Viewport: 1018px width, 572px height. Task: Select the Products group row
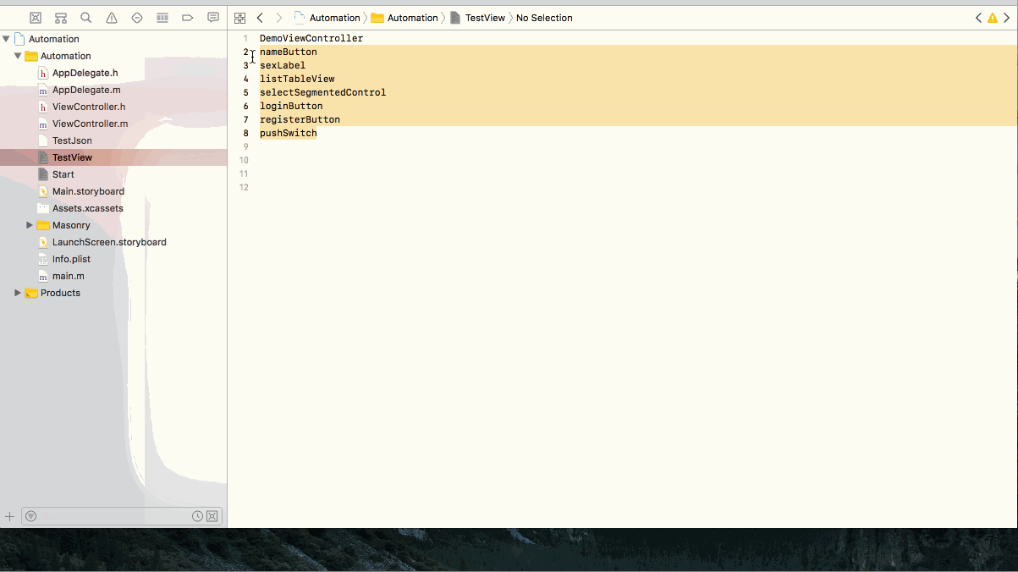tap(113, 293)
